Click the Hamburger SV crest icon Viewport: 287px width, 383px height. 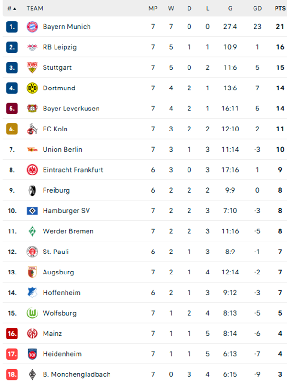click(32, 211)
